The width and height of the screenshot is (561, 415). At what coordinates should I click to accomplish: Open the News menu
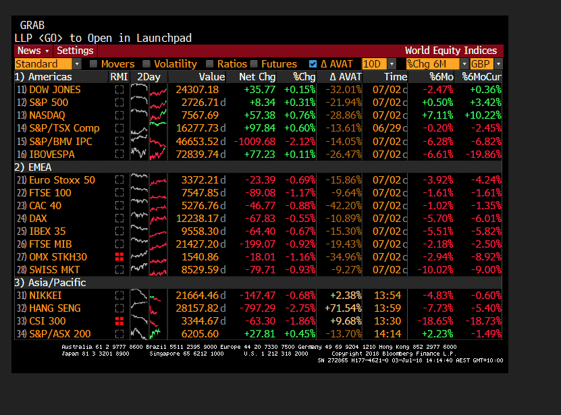tap(33, 51)
